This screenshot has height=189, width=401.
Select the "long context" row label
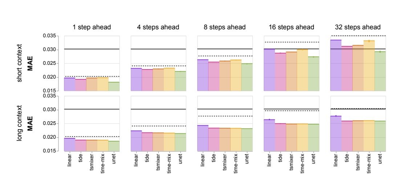(x=21, y=123)
